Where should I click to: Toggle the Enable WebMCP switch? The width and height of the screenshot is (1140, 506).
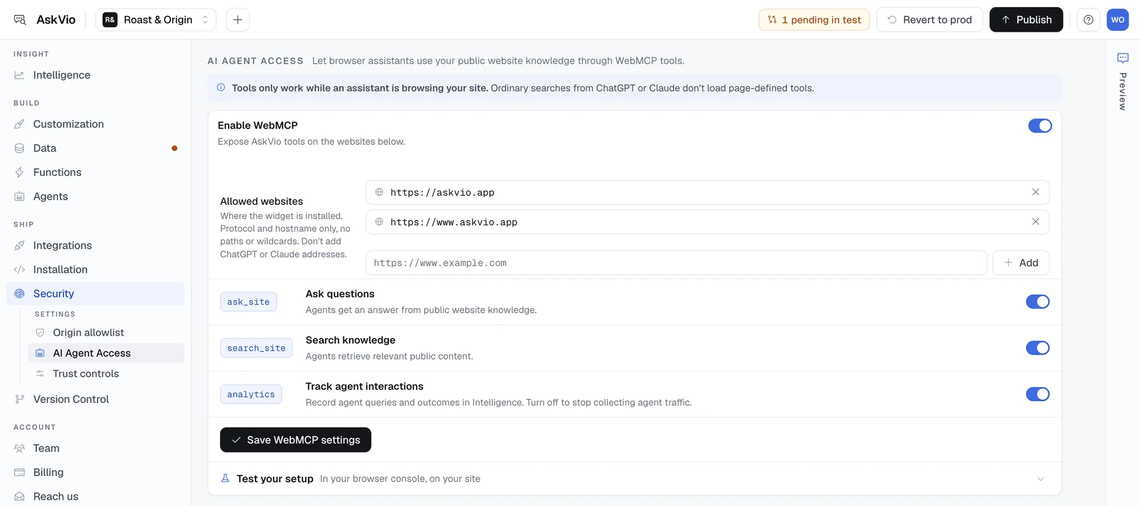1040,126
